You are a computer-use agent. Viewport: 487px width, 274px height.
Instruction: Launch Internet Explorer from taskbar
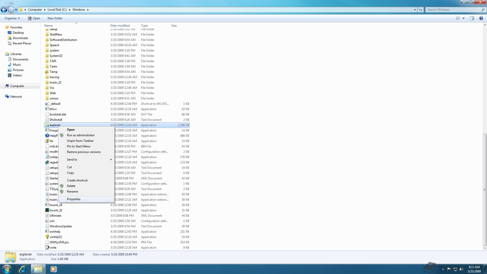pos(23,269)
